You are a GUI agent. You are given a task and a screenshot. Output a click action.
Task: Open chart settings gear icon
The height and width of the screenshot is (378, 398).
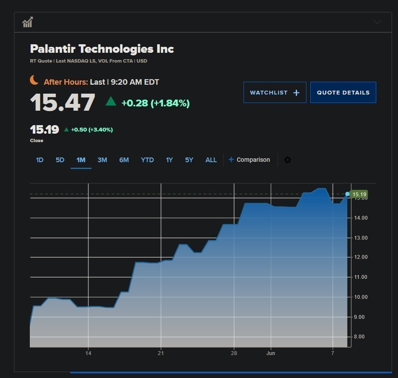point(287,160)
